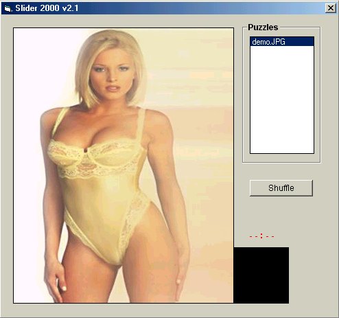Click the Puzzles group box label
Image resolution: width=339 pixels, height=318 pixels.
(263, 27)
